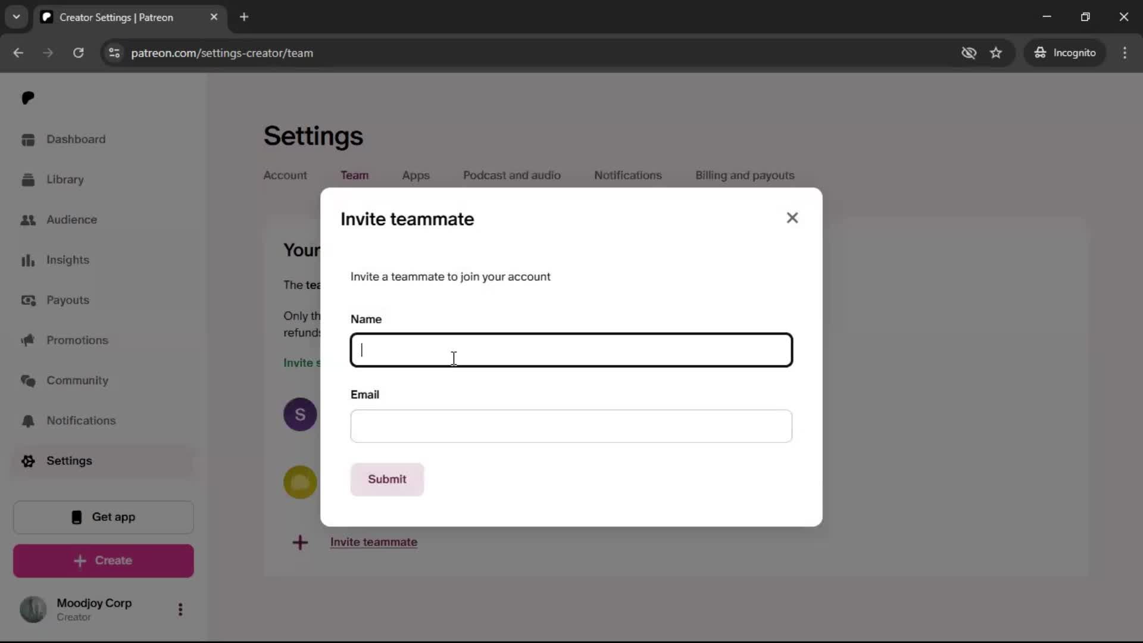Reload the current page
The height and width of the screenshot is (643, 1143).
[78, 52]
